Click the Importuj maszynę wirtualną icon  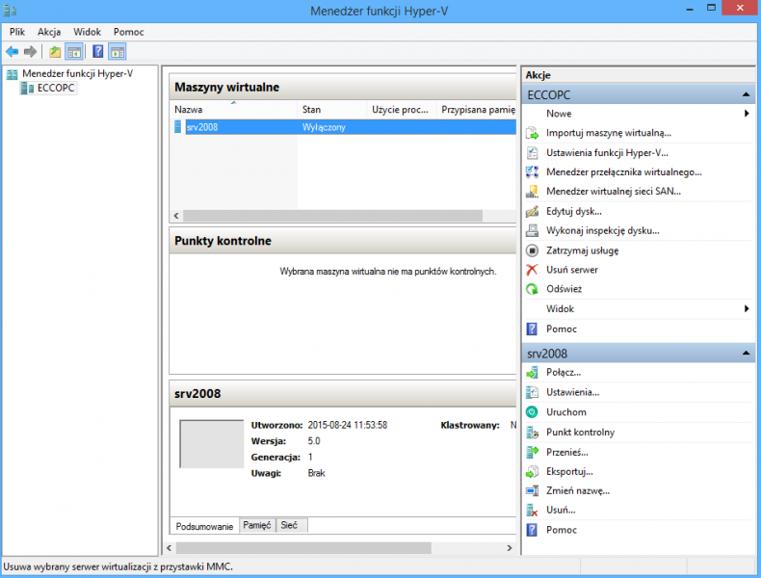532,133
